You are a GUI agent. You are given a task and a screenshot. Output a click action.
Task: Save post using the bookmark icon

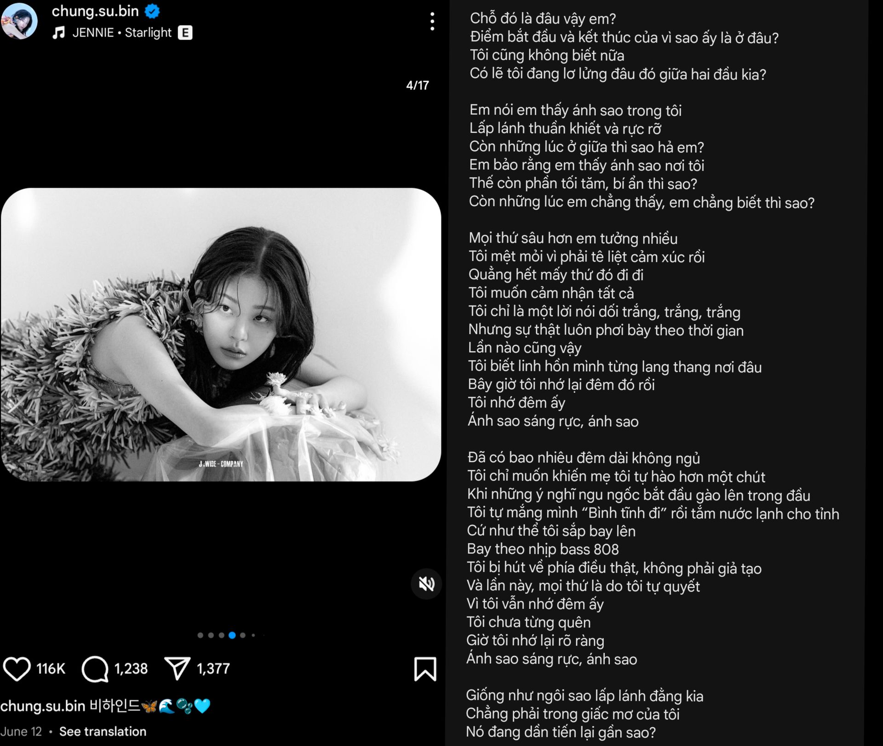[425, 669]
